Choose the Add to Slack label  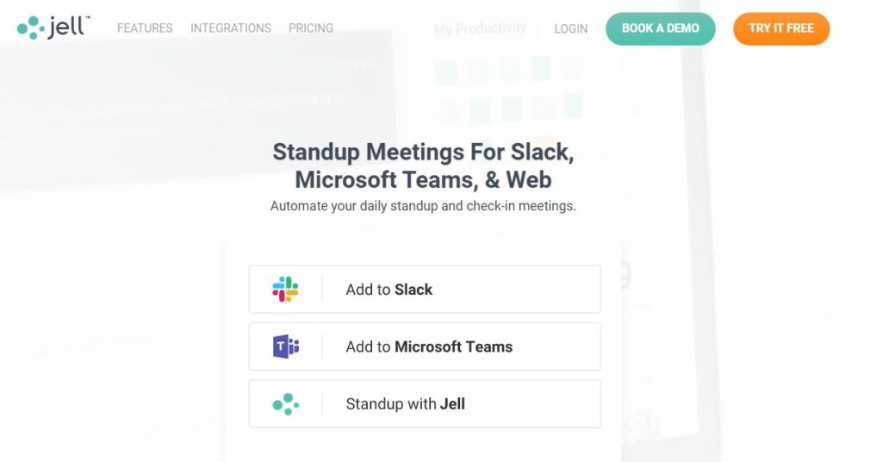coord(388,290)
